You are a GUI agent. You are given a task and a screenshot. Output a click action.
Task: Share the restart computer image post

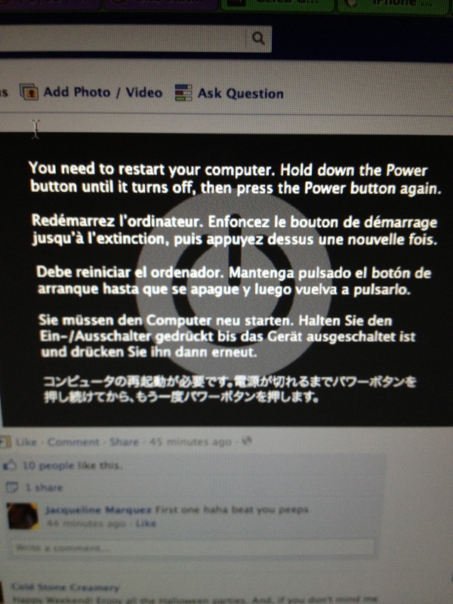(x=124, y=442)
